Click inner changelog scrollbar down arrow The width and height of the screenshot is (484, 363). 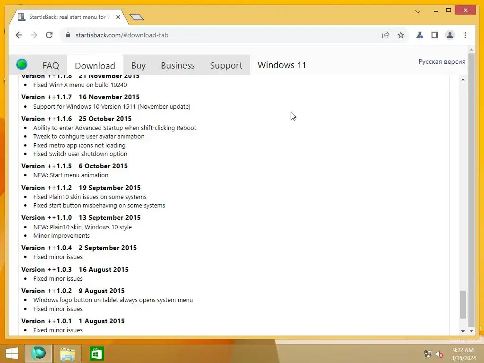tap(463, 331)
